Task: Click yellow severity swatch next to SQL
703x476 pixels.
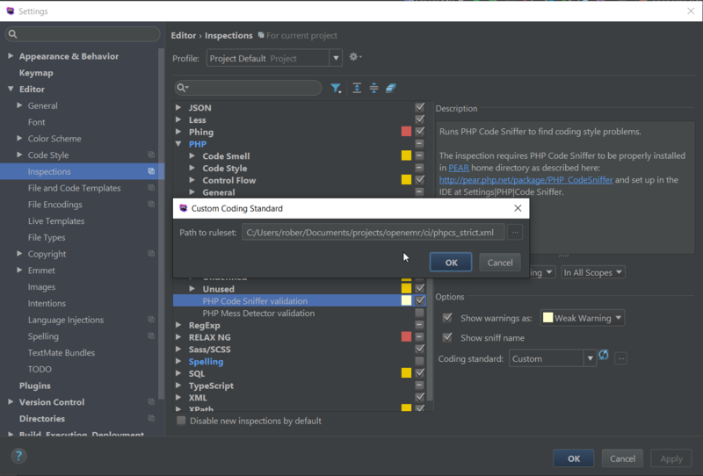Action: coord(406,373)
